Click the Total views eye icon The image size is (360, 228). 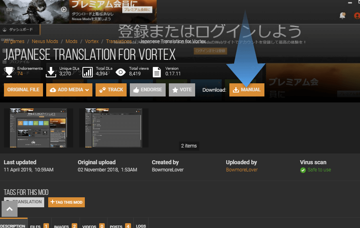tap(121, 72)
